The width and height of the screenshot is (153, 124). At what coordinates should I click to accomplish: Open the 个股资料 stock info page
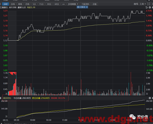coord(85,4)
